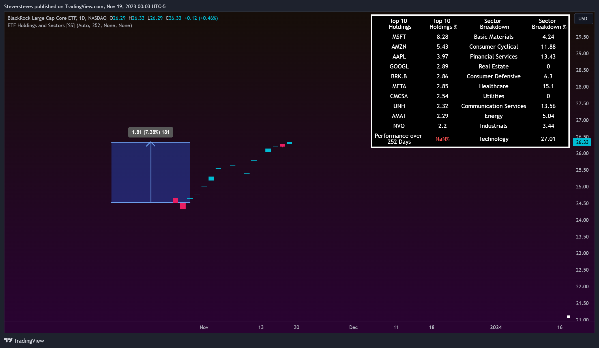Viewport: 599px width, 348px height.
Task: Select the BRK.B holding cell
Action: [x=399, y=76]
